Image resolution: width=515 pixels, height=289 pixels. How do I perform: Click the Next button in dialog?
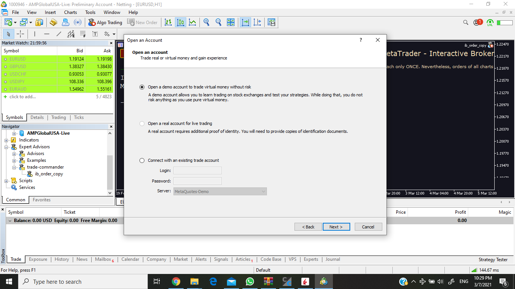(336, 227)
